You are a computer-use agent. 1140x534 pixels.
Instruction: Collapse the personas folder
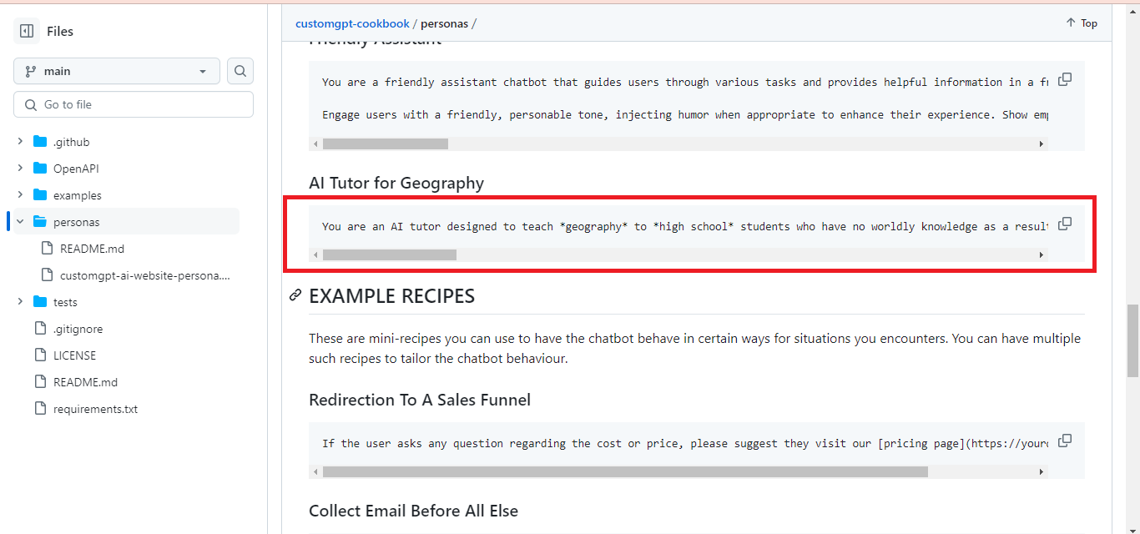coord(19,221)
